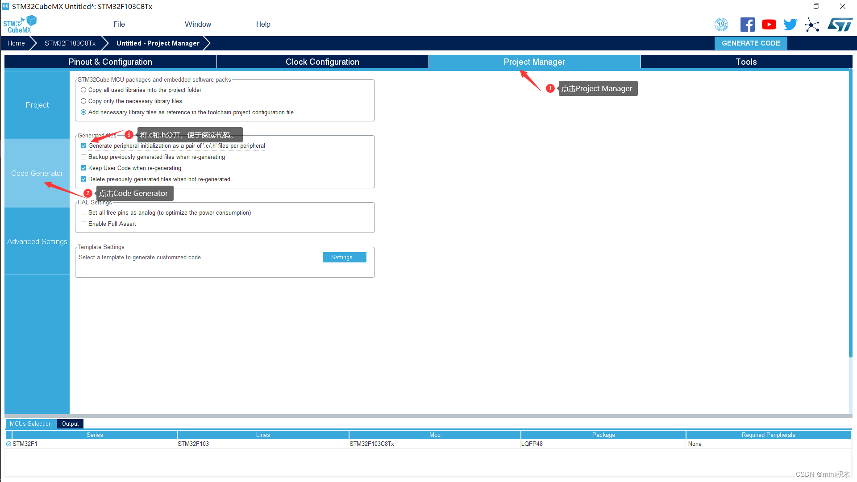Sort by Required Peripherals column header
Screen dimensions: 857x482
tap(768, 435)
